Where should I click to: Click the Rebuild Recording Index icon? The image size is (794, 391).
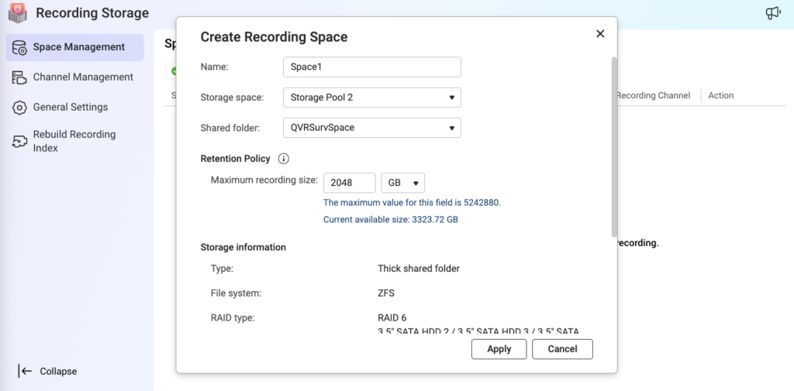(19, 141)
